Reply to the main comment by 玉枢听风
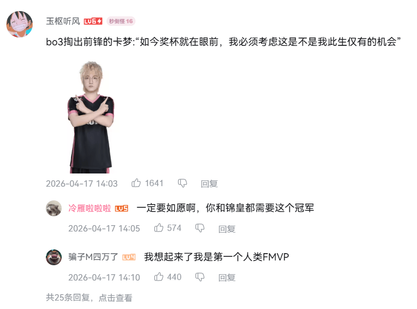 tap(209, 184)
